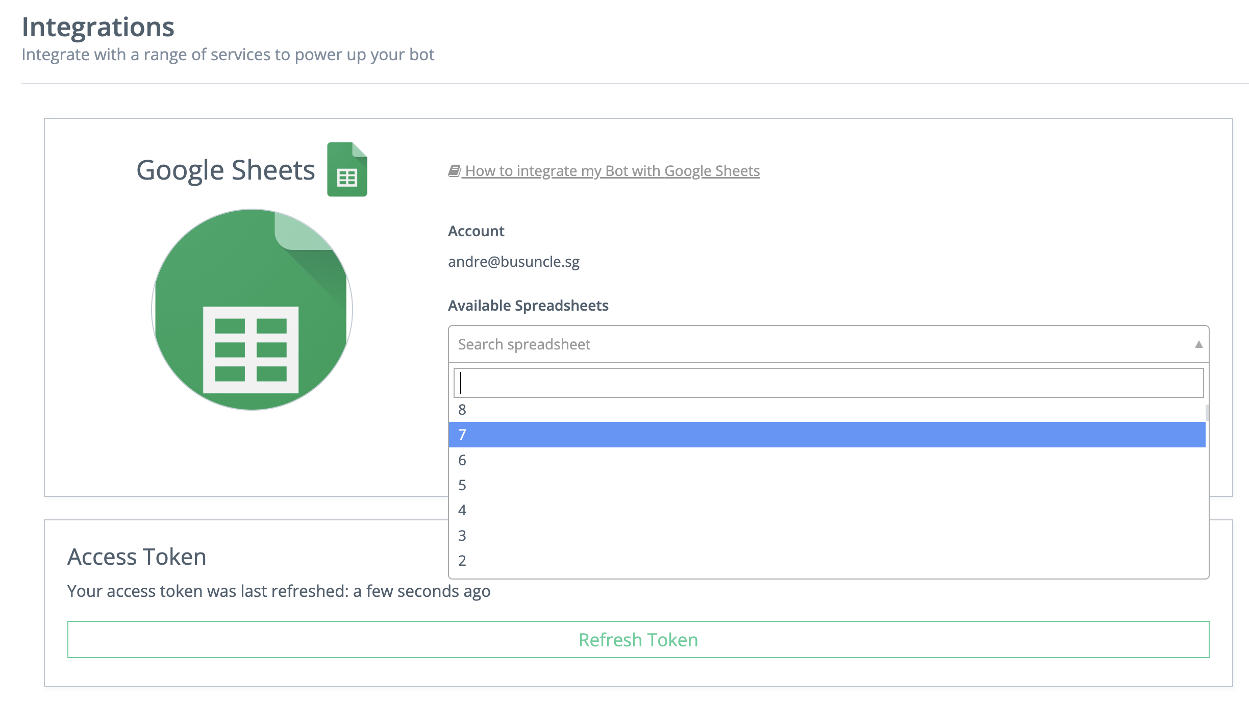Click the Integrations page title

pyautogui.click(x=98, y=27)
